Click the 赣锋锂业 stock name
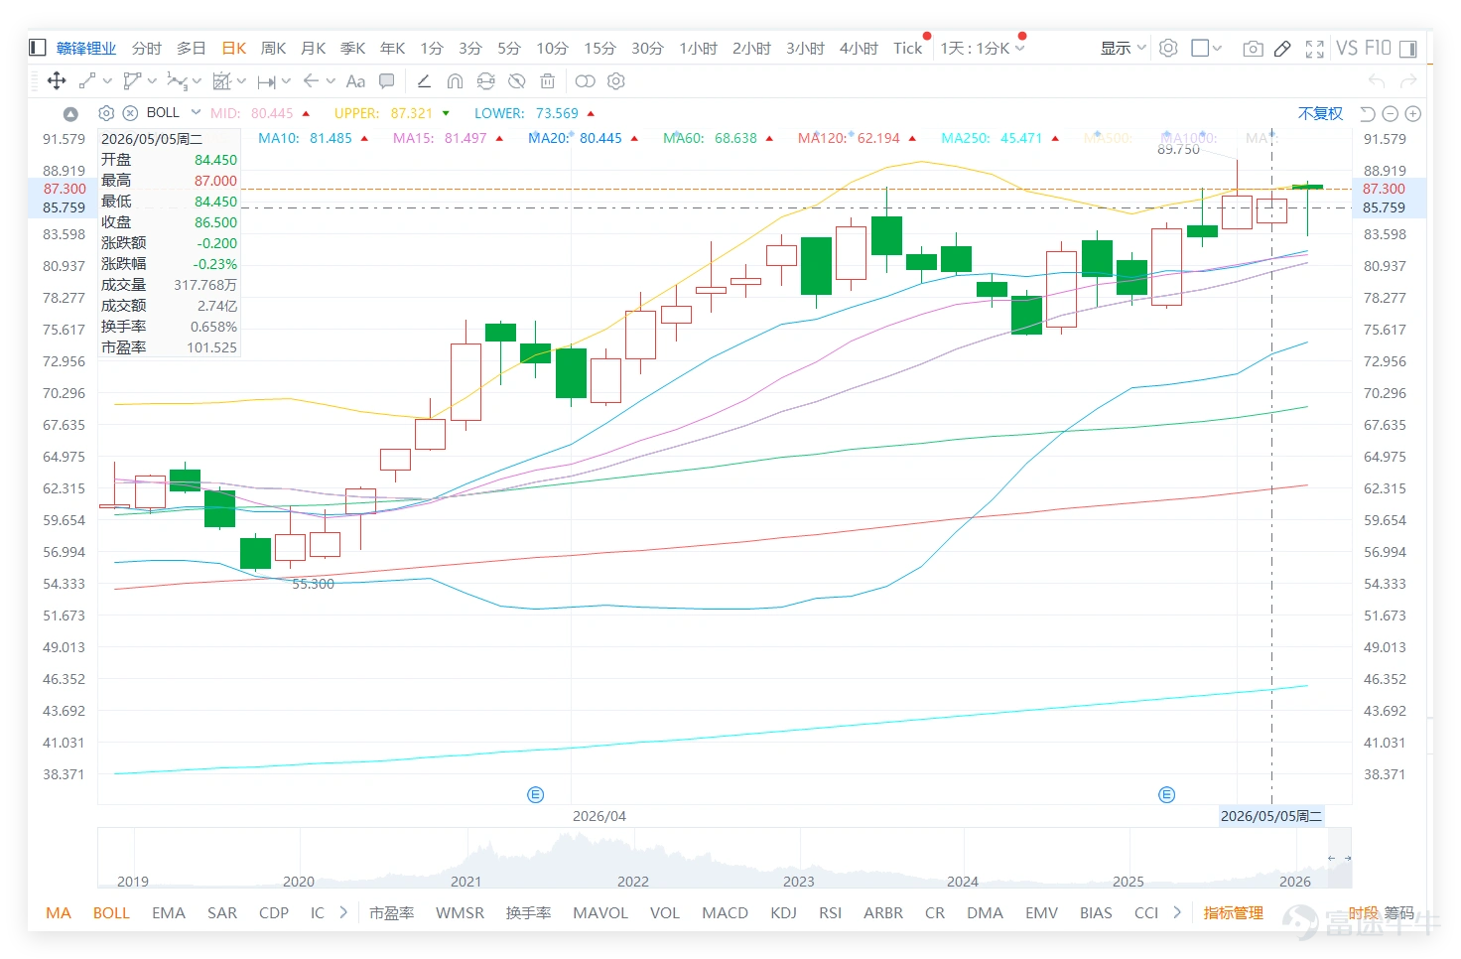The height and width of the screenshot is (959, 1461). [86, 48]
